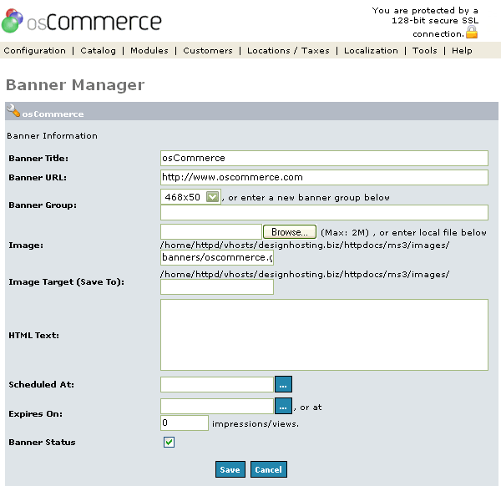Image resolution: width=501 pixels, height=486 pixels.
Task: Open the Help menu
Action: click(x=462, y=50)
